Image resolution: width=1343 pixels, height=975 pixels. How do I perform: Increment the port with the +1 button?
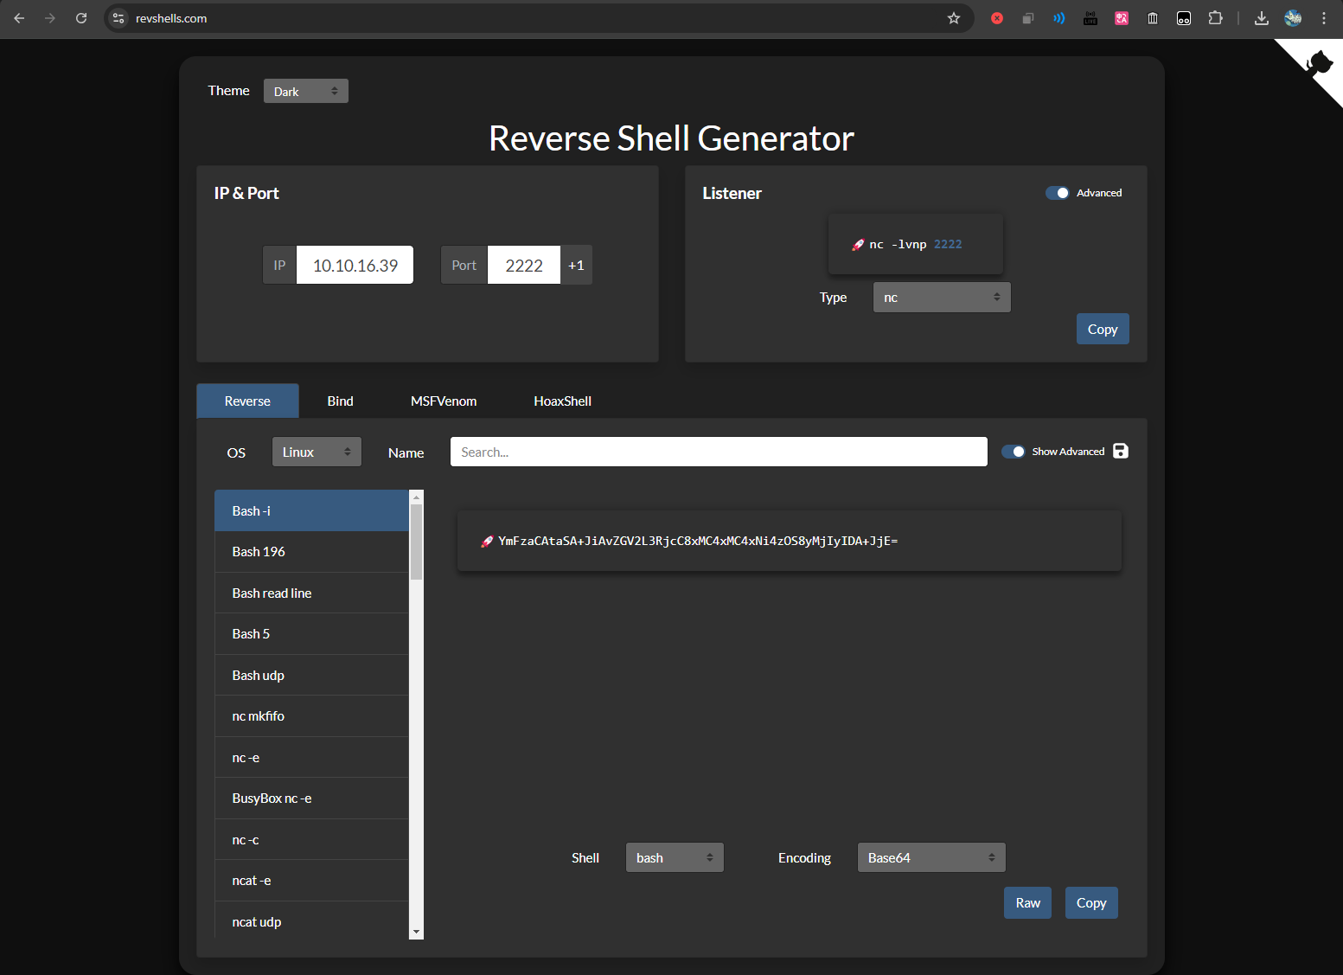tap(576, 265)
